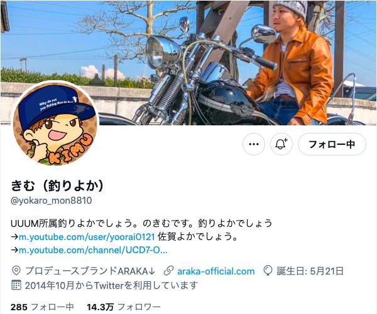Open the m.youtube.com/user/yoorai0121 link
The height and width of the screenshot is (314, 377).
tap(87, 237)
